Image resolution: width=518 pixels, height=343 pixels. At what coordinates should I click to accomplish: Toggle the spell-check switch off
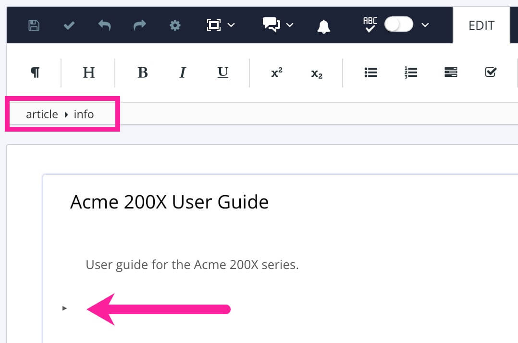(398, 24)
